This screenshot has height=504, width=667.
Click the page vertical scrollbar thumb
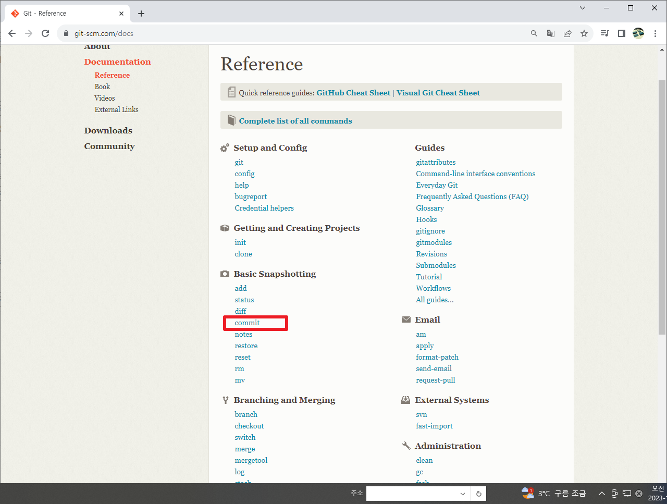[x=662, y=206]
